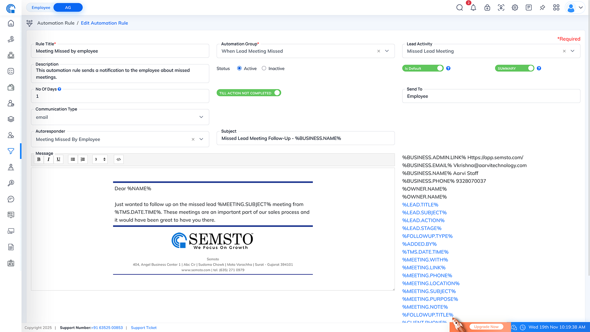The height and width of the screenshot is (332, 590).
Task: Click the Upgrade Now button
Action: [486, 327]
